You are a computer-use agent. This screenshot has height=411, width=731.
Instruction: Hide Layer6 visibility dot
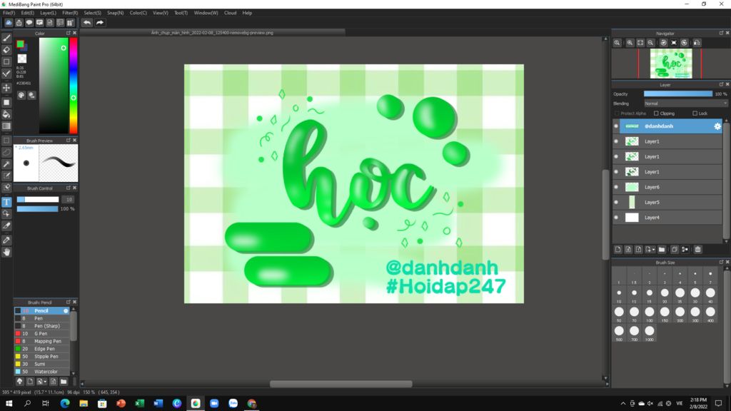[x=616, y=187]
